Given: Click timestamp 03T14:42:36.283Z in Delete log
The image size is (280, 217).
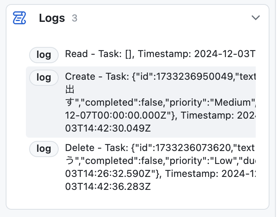Looking at the screenshot, I should pos(108,187).
